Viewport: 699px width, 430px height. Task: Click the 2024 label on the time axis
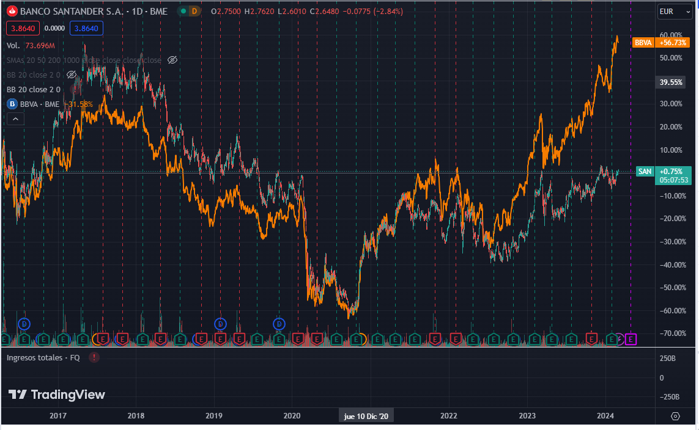tap(605, 416)
